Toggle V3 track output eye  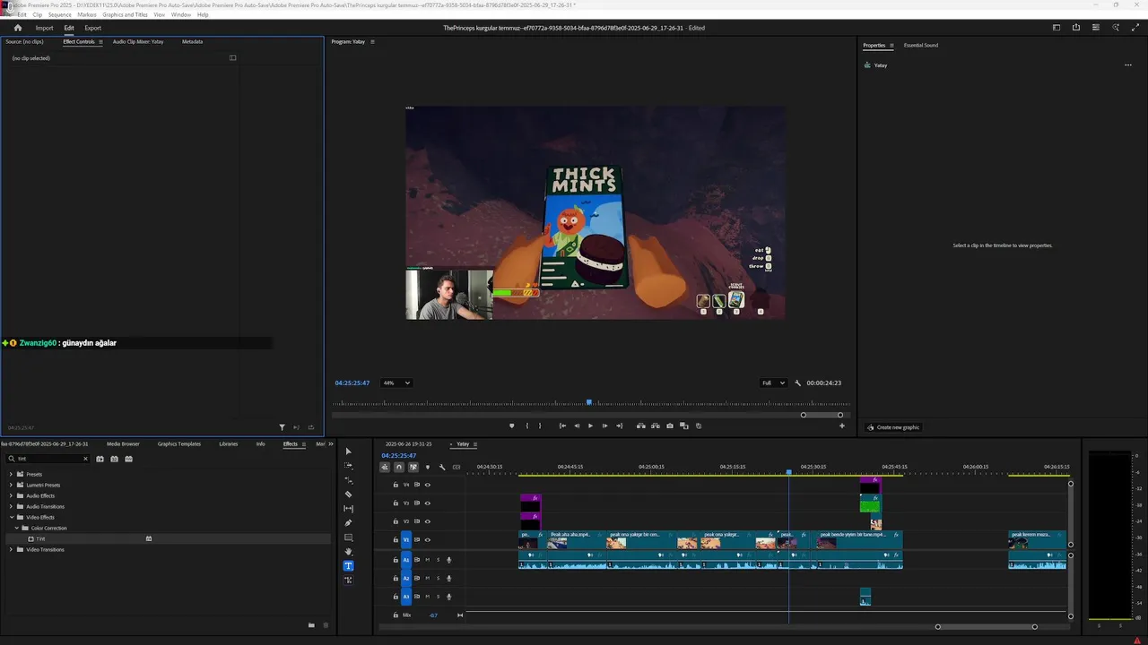point(428,503)
